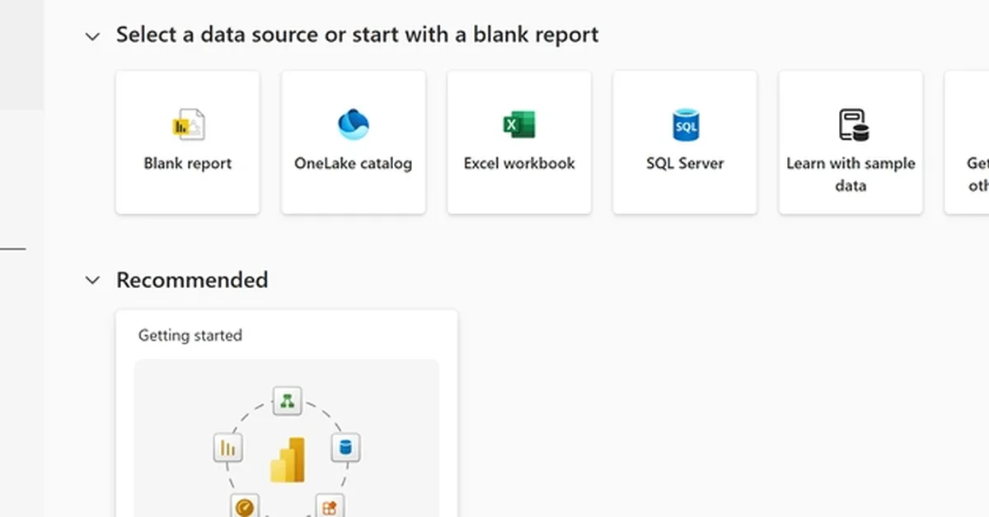Click the green Excel workbook icon
Viewport: 989px width, 517px height.
pyautogui.click(x=519, y=124)
